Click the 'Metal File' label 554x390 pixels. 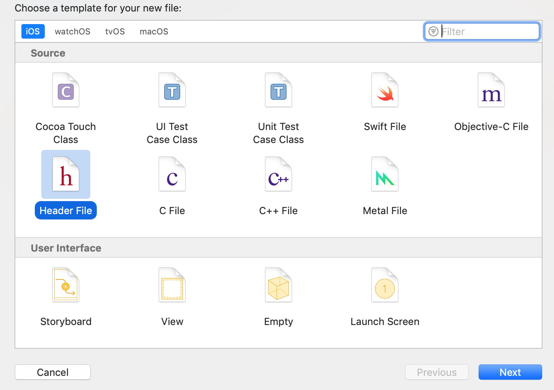click(x=385, y=211)
